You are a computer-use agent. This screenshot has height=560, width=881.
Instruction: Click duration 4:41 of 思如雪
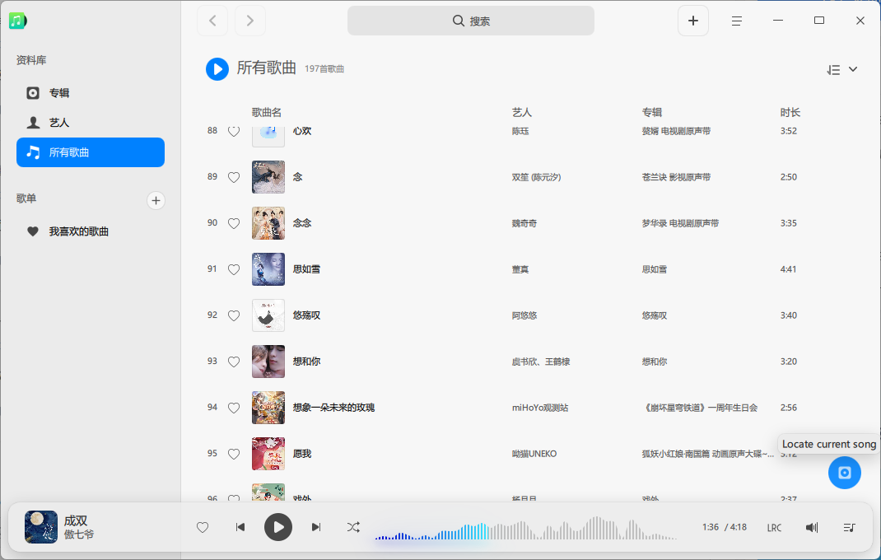point(788,269)
